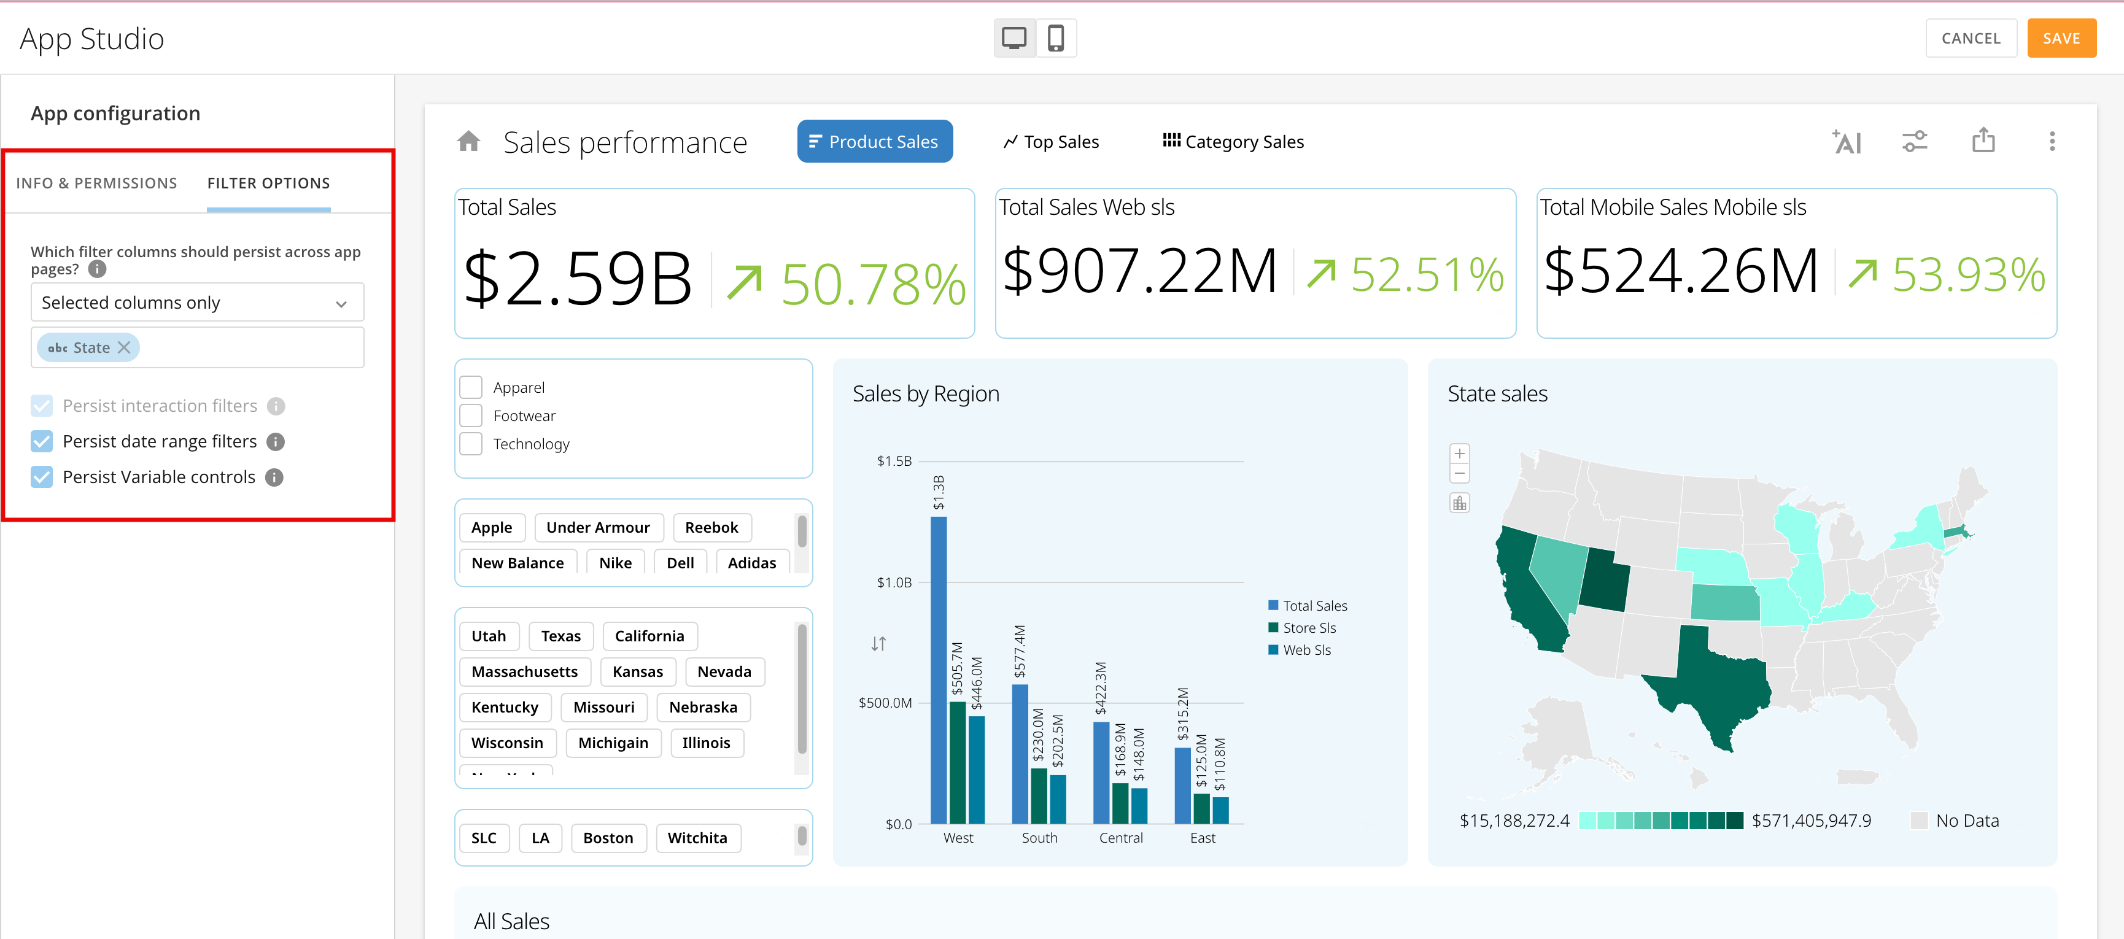The image size is (2124, 939).
Task: Click the CANCEL button
Action: pos(1971,38)
